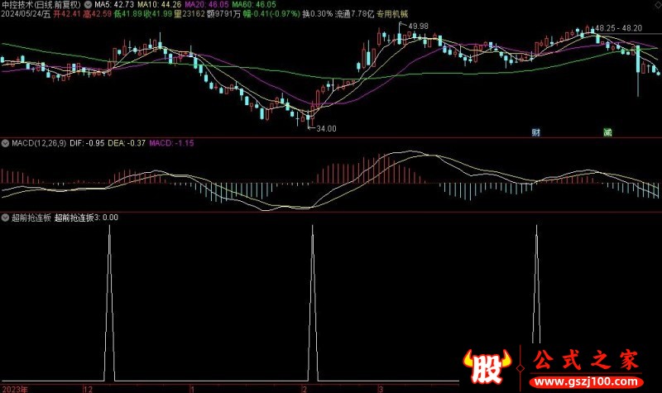This screenshot has height=393, width=662.
Task: Select the MA60: 46.05 label
Action: pos(254,5)
